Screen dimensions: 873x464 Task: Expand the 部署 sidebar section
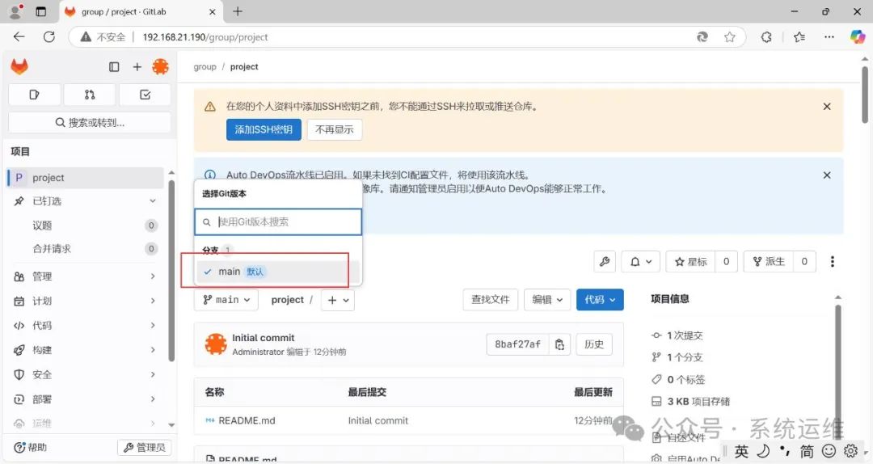(86, 399)
